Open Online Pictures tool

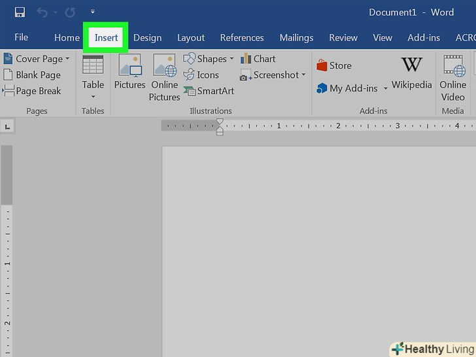click(164, 77)
